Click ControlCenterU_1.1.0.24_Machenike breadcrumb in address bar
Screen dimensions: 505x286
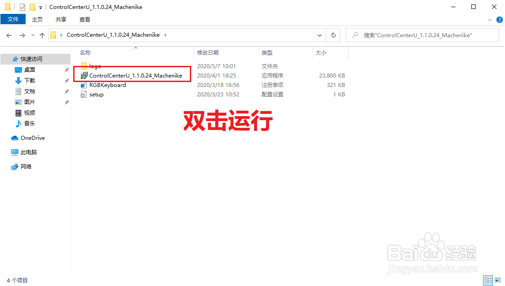pyautogui.click(x=113, y=35)
